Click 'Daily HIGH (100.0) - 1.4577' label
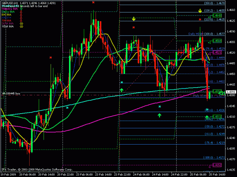Image resolution: width=237 pixels, height=177 pixels. [x=207, y=34]
